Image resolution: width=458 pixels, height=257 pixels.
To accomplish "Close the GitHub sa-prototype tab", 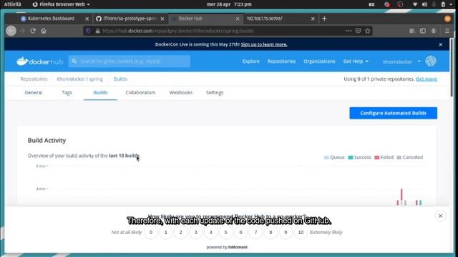I will (162, 19).
